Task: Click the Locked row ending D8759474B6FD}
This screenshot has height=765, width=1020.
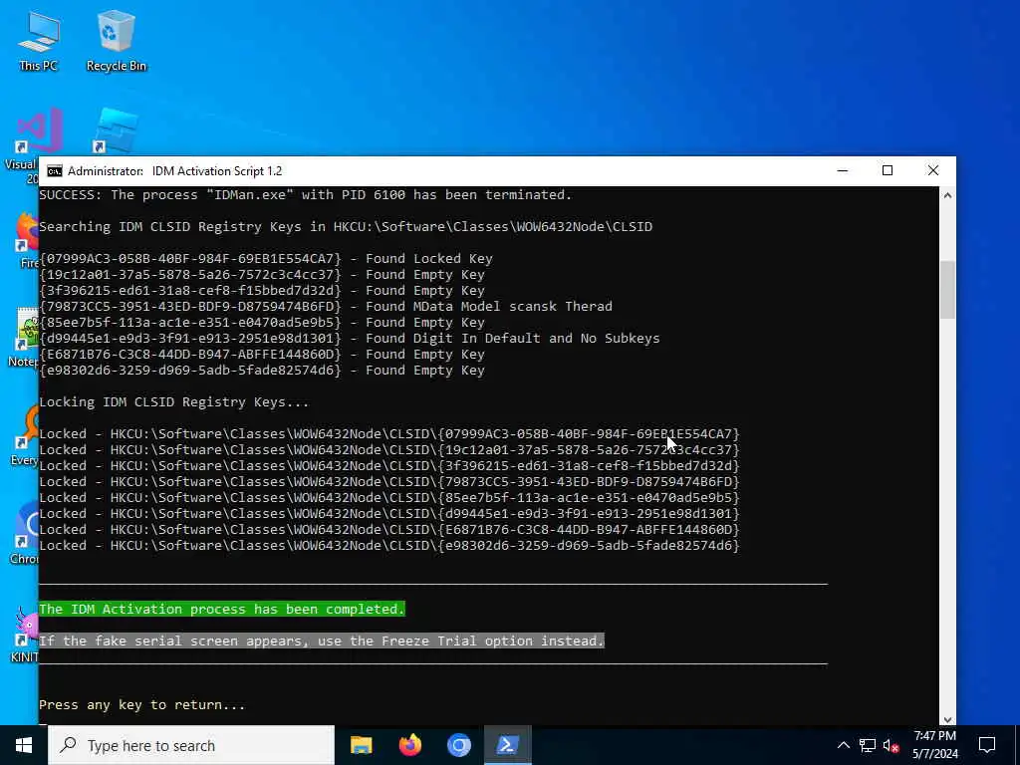Action: pyautogui.click(x=389, y=481)
